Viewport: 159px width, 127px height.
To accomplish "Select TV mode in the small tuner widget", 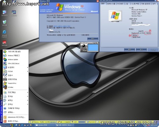I will click(83, 49).
